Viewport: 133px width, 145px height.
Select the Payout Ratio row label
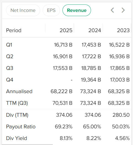pos(21,127)
